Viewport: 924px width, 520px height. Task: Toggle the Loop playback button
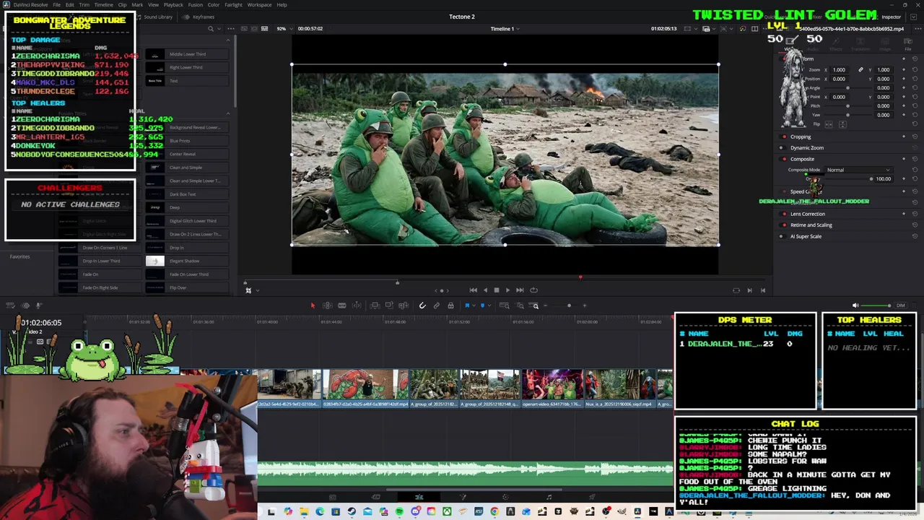point(533,290)
